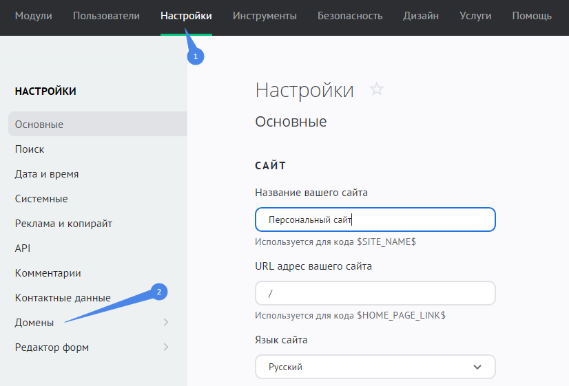Image resolution: width=569 pixels, height=386 pixels.
Task: Open Системные settings in the sidebar
Action: pos(41,199)
